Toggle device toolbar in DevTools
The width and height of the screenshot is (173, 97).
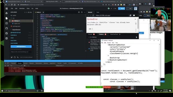coord(8,63)
